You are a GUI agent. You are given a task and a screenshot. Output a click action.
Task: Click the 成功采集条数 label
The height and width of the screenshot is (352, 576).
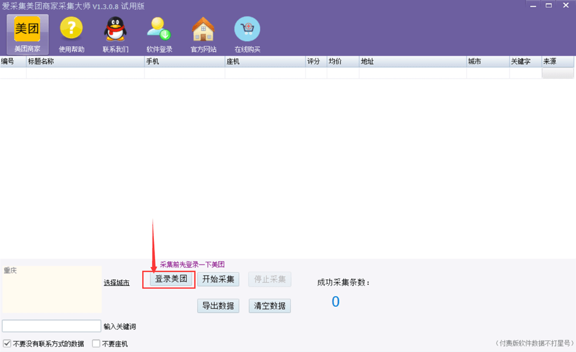(x=343, y=282)
